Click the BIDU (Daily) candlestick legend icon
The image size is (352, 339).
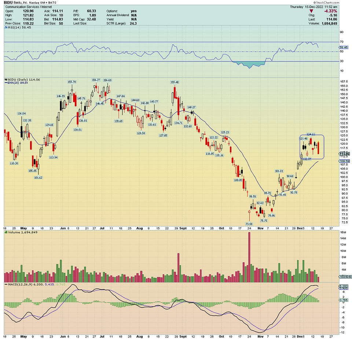[x=6, y=80]
